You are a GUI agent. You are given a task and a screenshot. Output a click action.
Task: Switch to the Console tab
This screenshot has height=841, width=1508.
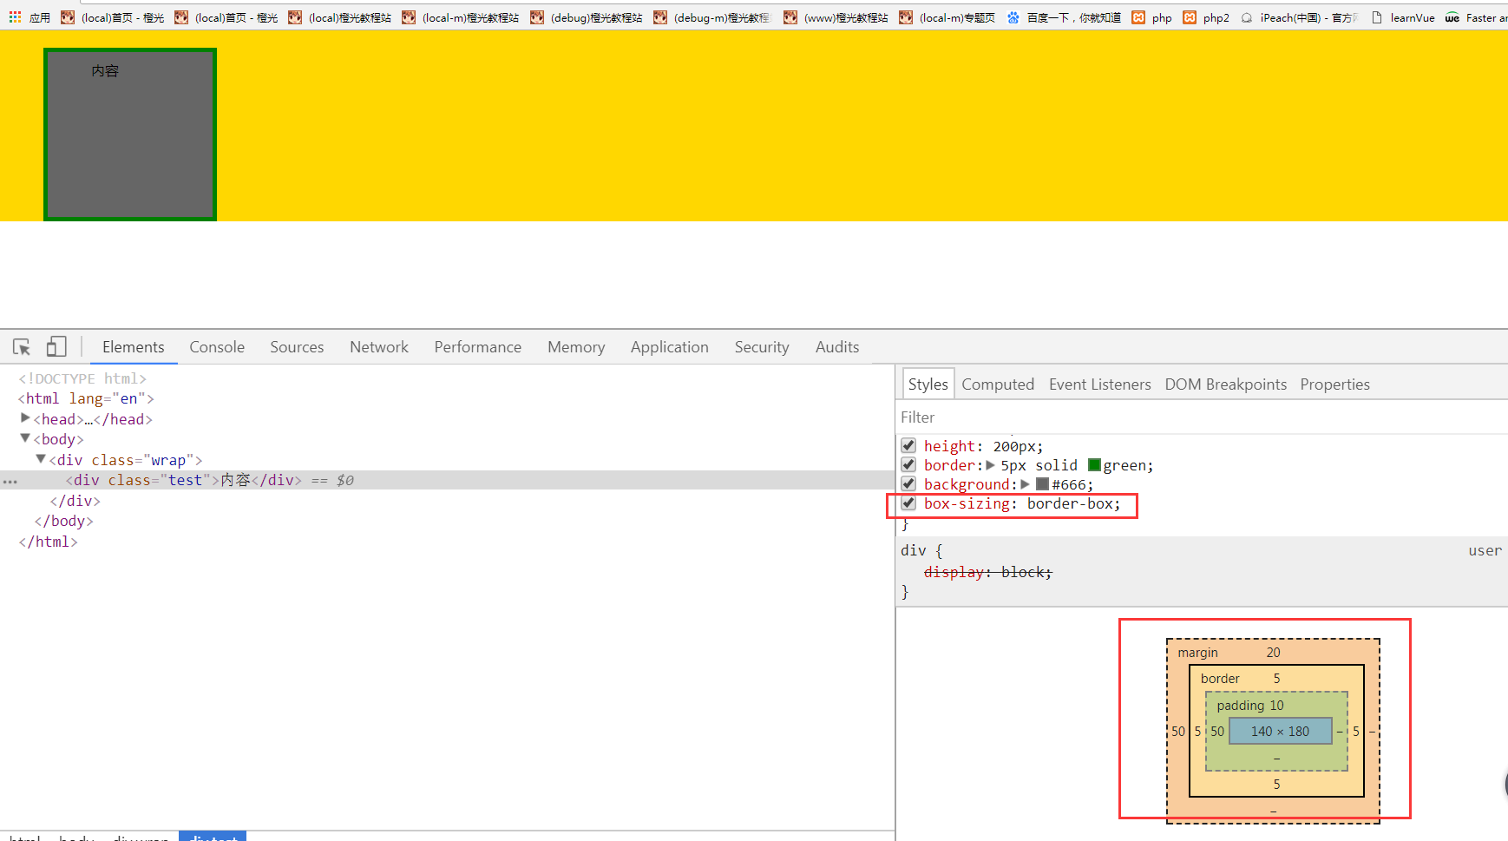[217, 347]
